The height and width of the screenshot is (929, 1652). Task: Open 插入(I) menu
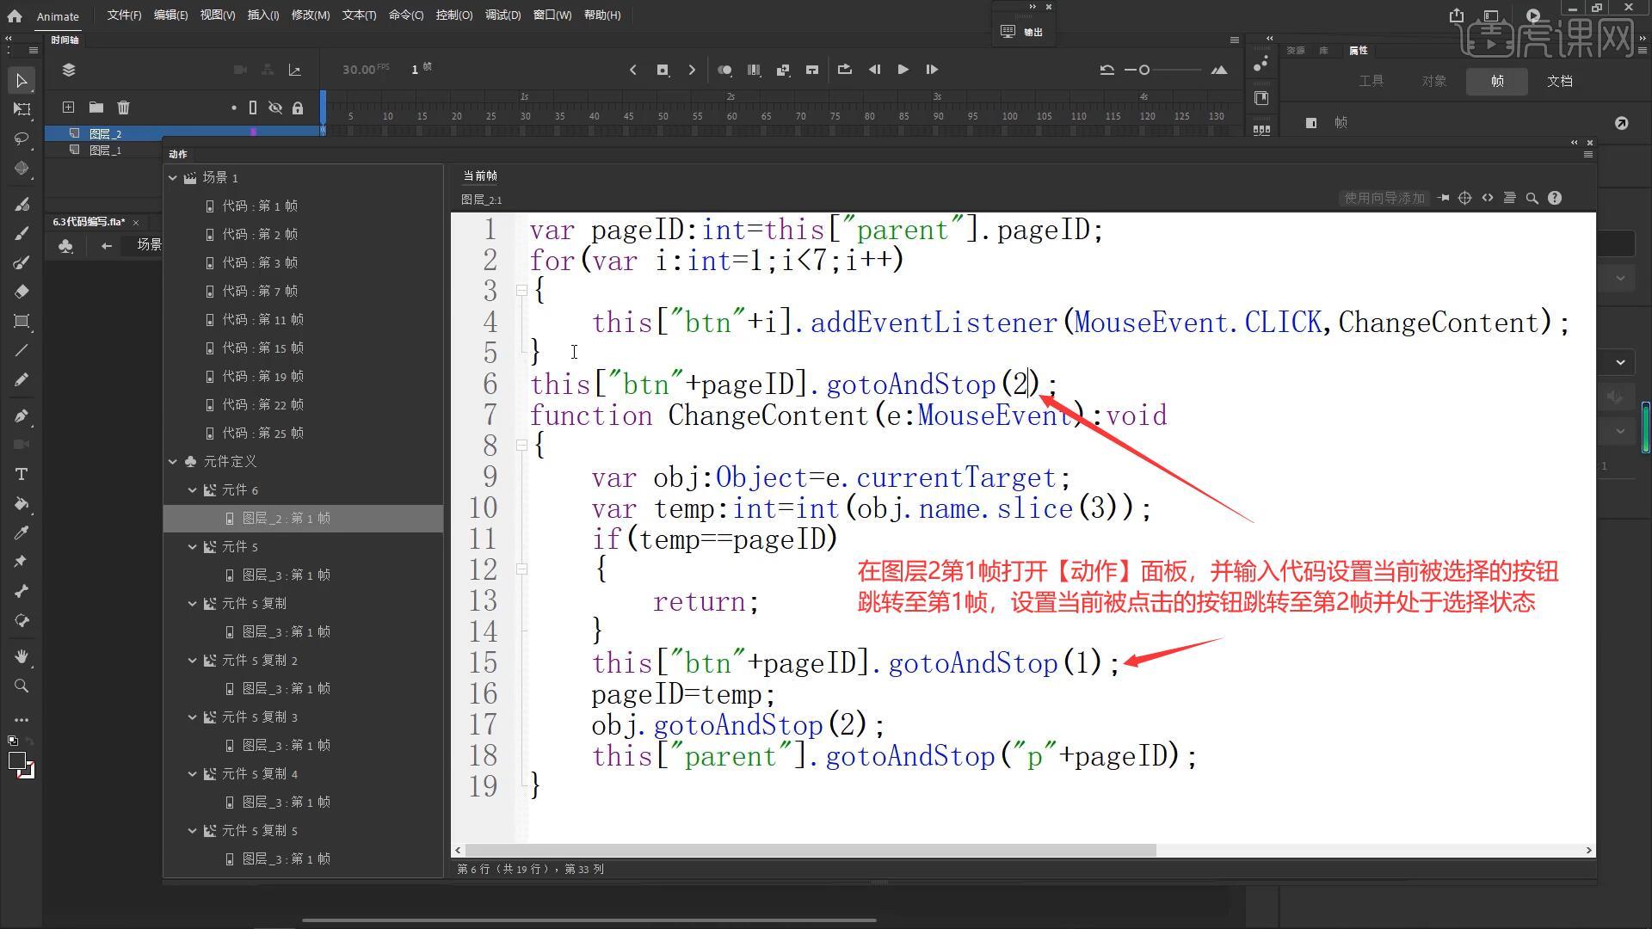coord(262,15)
